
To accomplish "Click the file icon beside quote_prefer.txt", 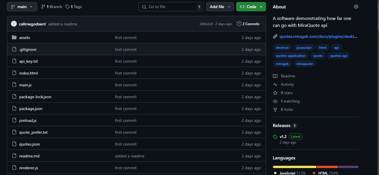I will click(14, 132).
